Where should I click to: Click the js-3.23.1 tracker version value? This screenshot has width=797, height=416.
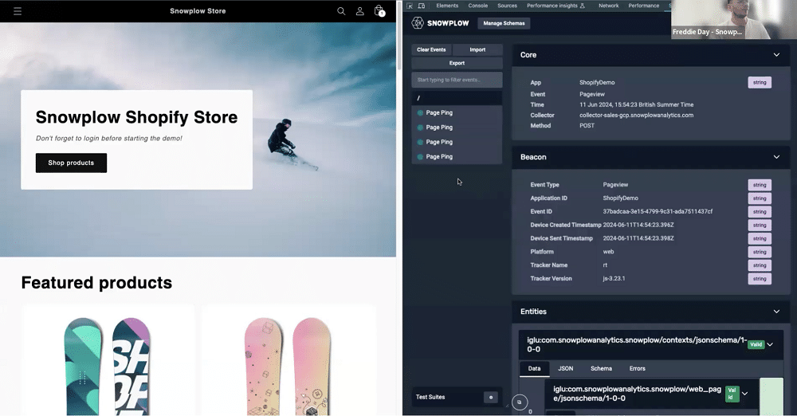[614, 279]
